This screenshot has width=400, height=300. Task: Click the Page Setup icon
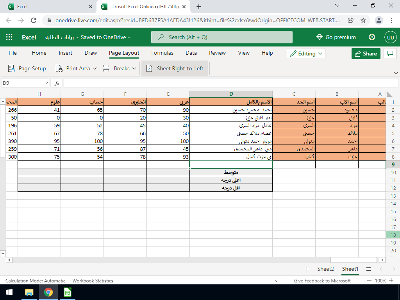[11, 68]
